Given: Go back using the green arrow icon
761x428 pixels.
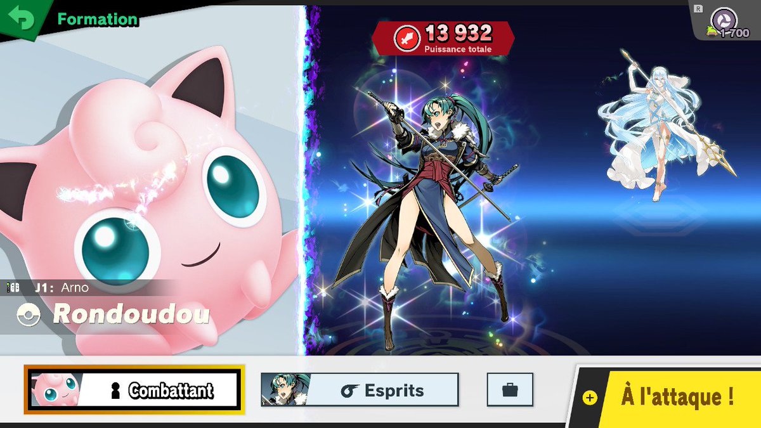Looking at the screenshot, I should 23,18.
